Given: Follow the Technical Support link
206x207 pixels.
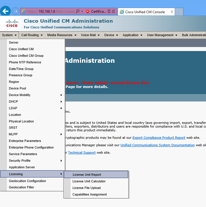Looking at the screenshot, I should pyautogui.click(x=82, y=153).
